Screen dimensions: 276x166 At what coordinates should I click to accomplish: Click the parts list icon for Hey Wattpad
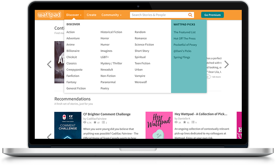(193, 122)
